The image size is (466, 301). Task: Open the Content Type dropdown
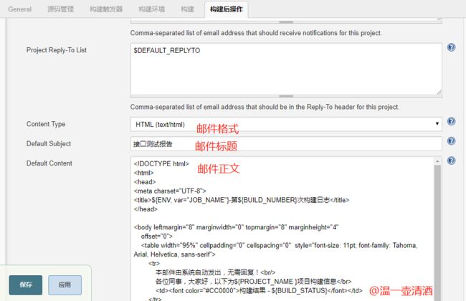coord(286,124)
